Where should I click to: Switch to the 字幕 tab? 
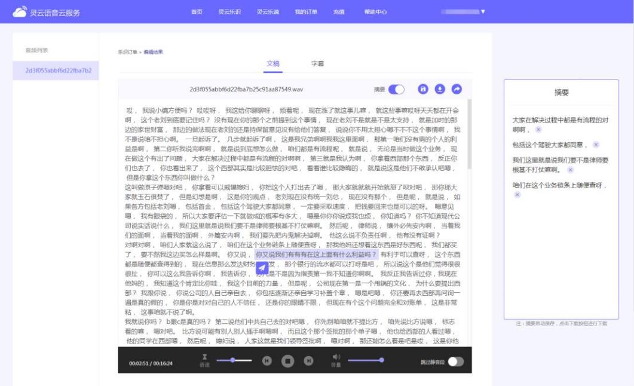click(x=317, y=63)
